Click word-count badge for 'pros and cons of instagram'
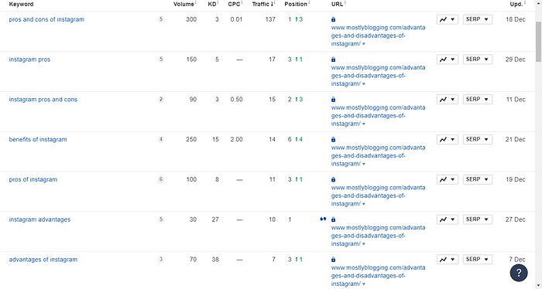The width and height of the screenshot is (542, 289). click(161, 19)
